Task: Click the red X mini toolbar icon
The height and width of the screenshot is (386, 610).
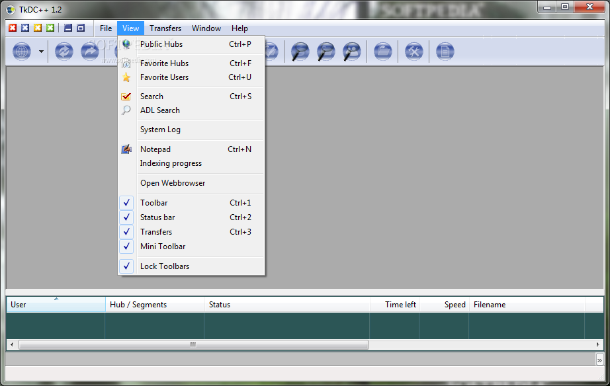Action: coord(13,28)
